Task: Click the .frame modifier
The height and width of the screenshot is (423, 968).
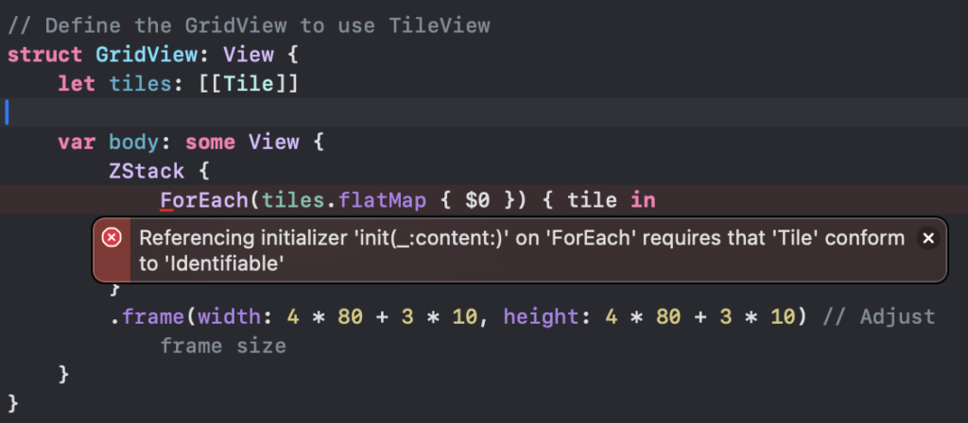Action: pos(140,316)
